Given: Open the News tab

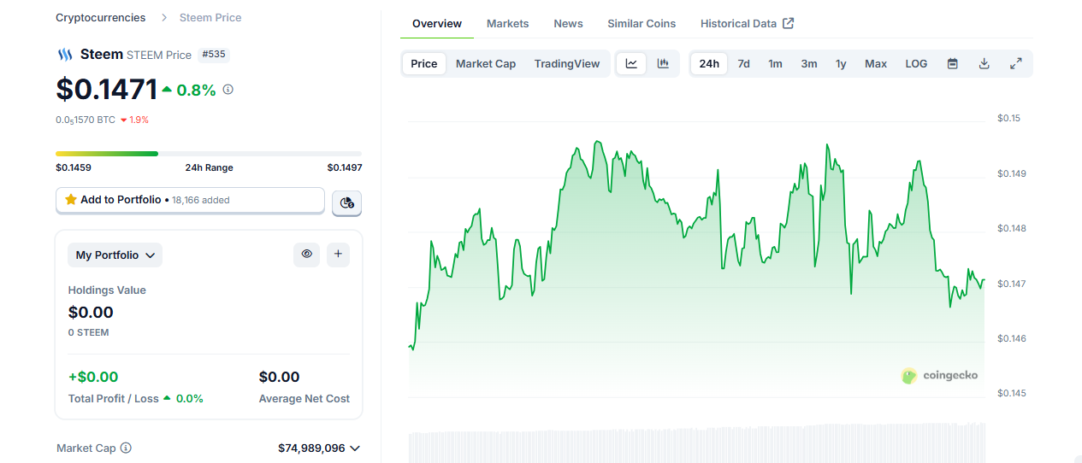Looking at the screenshot, I should point(568,23).
